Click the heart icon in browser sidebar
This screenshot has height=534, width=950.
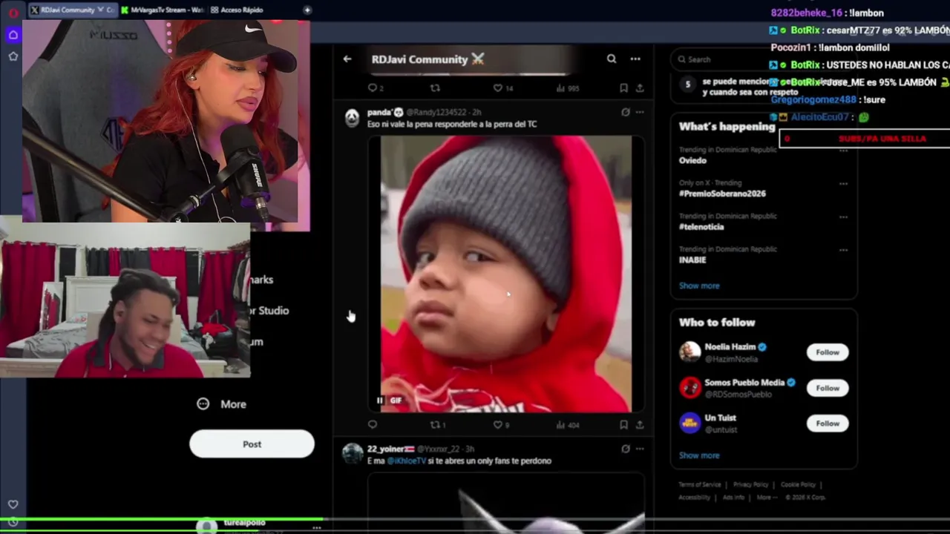[13, 504]
